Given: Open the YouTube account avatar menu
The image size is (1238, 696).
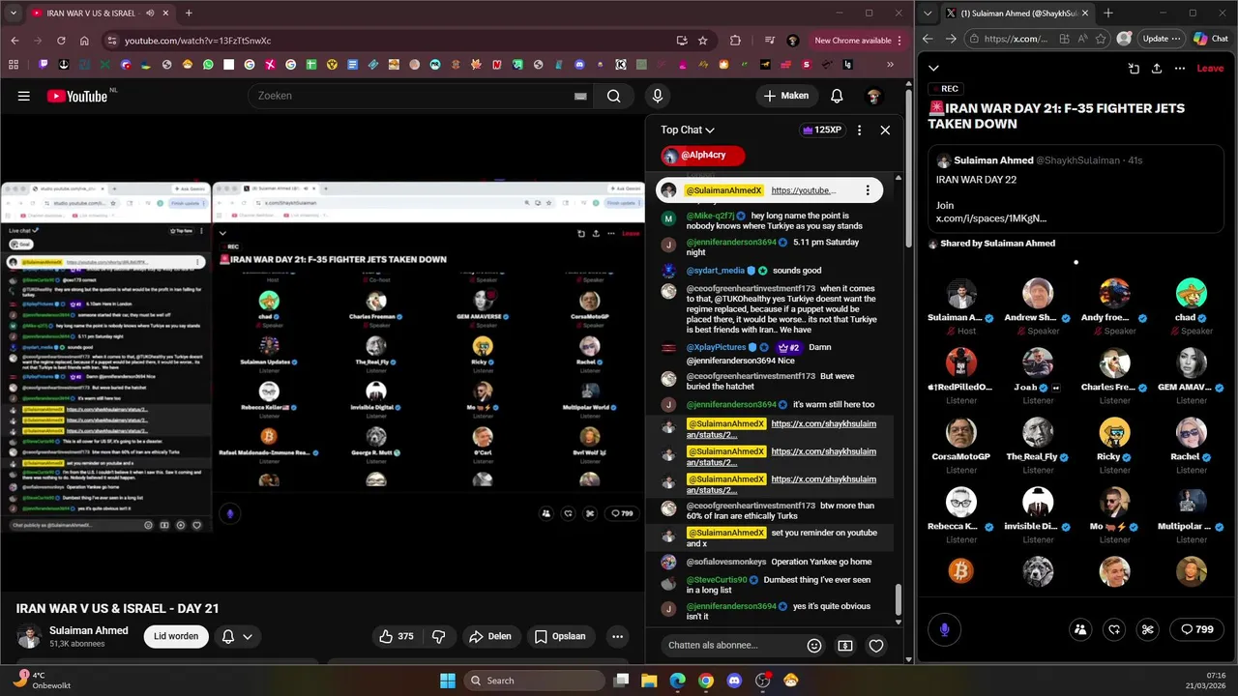Looking at the screenshot, I should (x=873, y=96).
